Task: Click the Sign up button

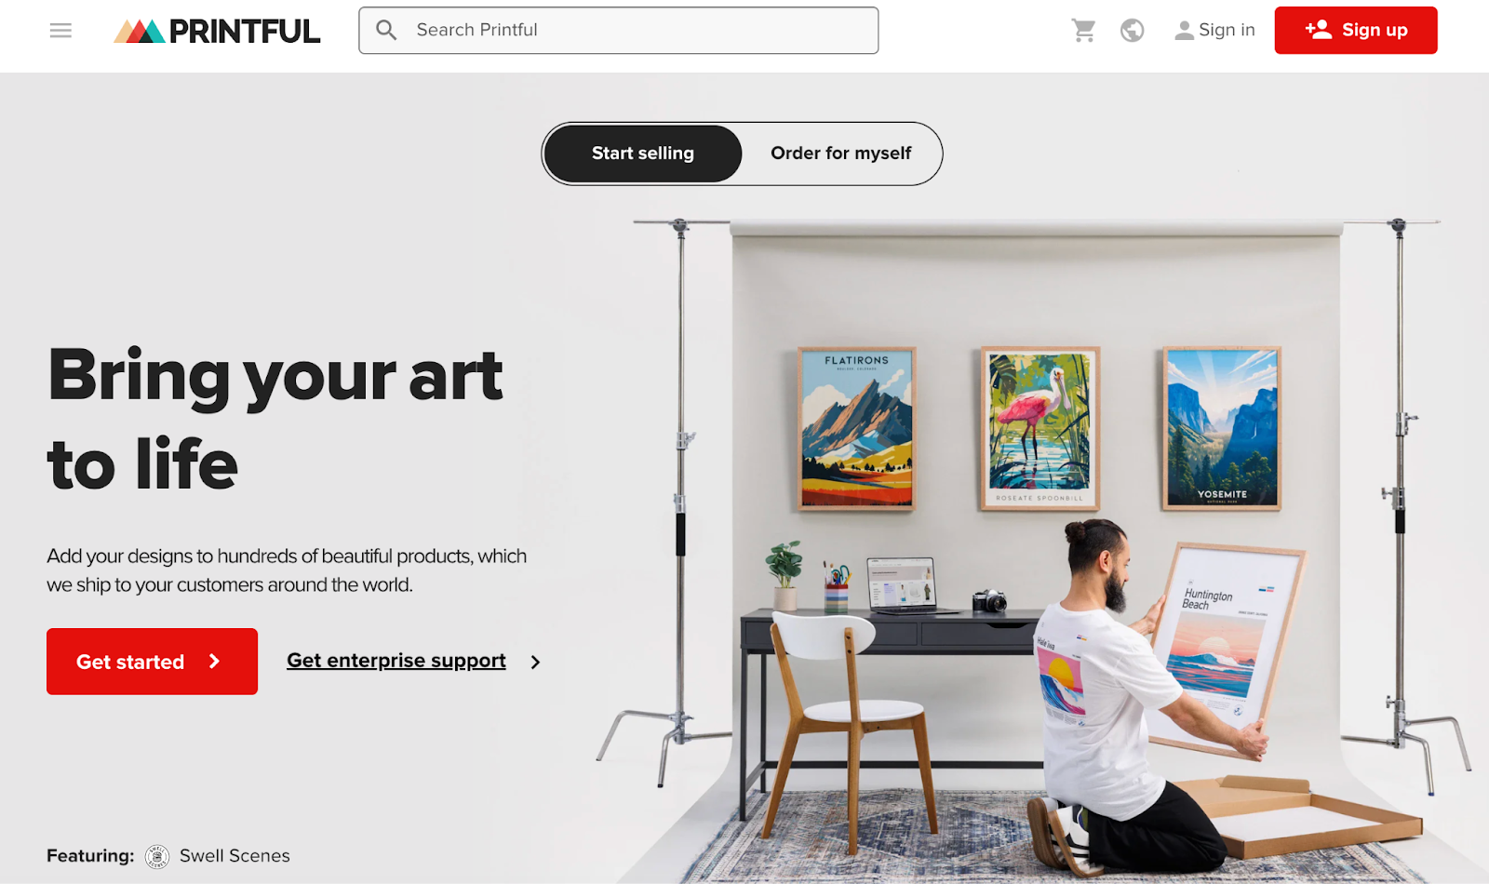Action: [x=1356, y=31]
